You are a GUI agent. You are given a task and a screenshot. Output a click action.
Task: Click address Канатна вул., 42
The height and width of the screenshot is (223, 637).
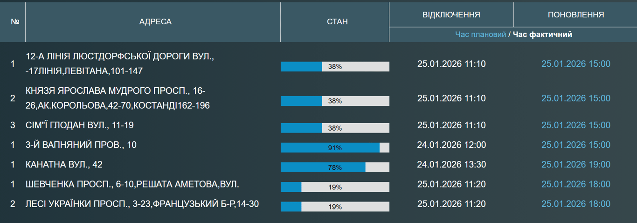point(64,164)
